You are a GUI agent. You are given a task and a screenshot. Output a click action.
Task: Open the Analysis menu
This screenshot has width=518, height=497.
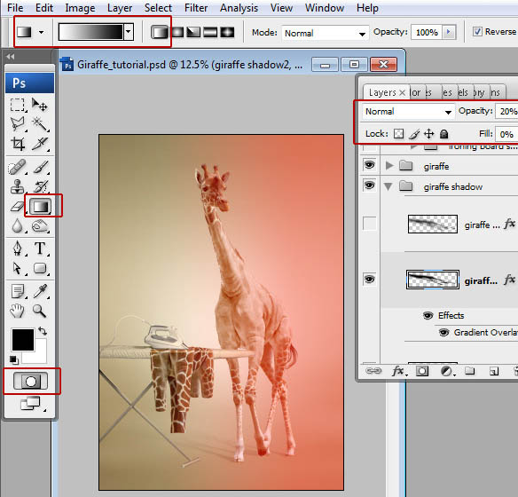pyautogui.click(x=239, y=8)
